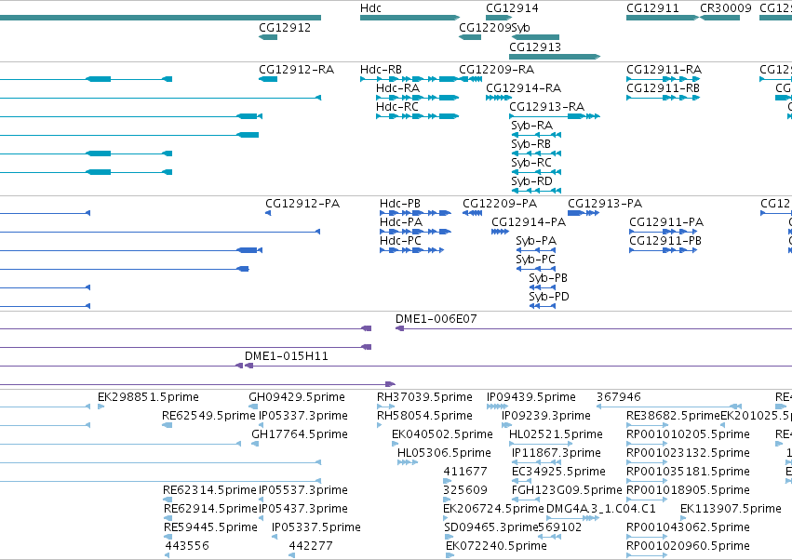This screenshot has width=792, height=560.
Task: Select the EK072240.5prime EST label
Action: pyautogui.click(x=496, y=546)
